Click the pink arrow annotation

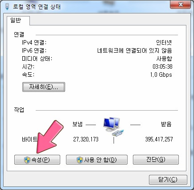pyautogui.click(x=50, y=137)
